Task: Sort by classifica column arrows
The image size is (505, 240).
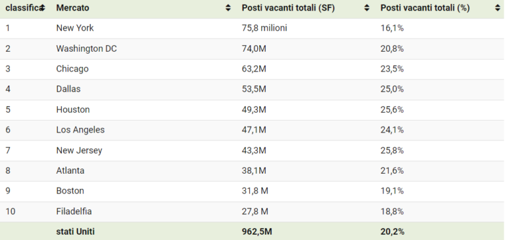Action: pyautogui.click(x=43, y=8)
